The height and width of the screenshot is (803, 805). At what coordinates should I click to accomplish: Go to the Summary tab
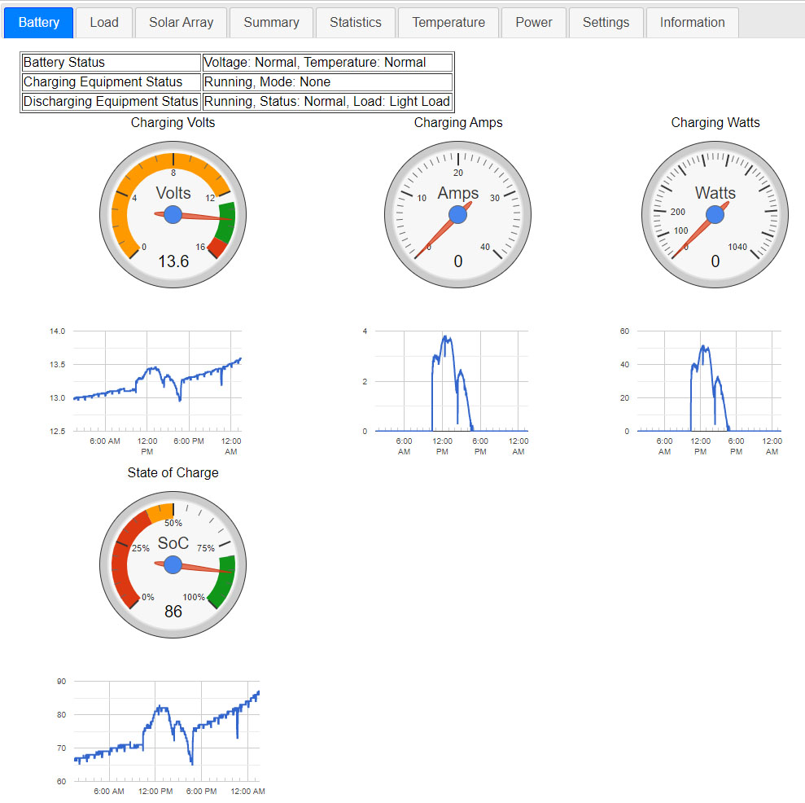point(271,23)
